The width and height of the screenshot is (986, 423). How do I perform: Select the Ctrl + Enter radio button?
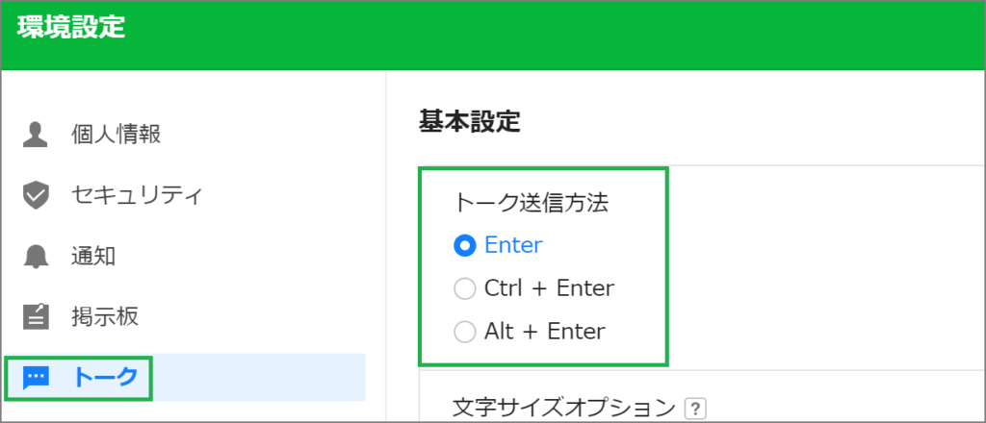[465, 288]
